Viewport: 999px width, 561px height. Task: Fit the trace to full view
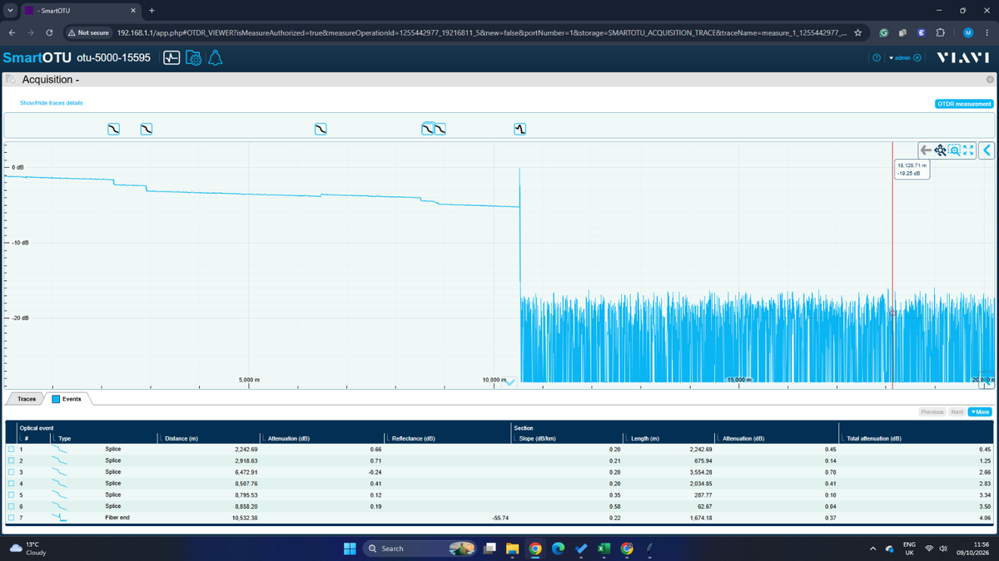(x=969, y=150)
